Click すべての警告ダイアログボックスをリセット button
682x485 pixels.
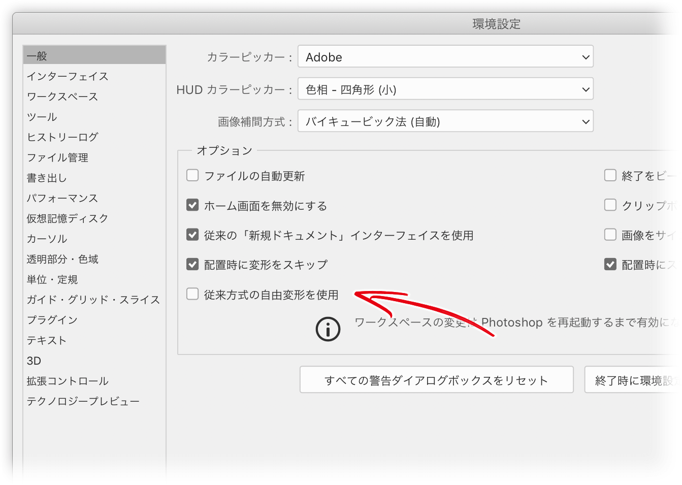pos(437,380)
